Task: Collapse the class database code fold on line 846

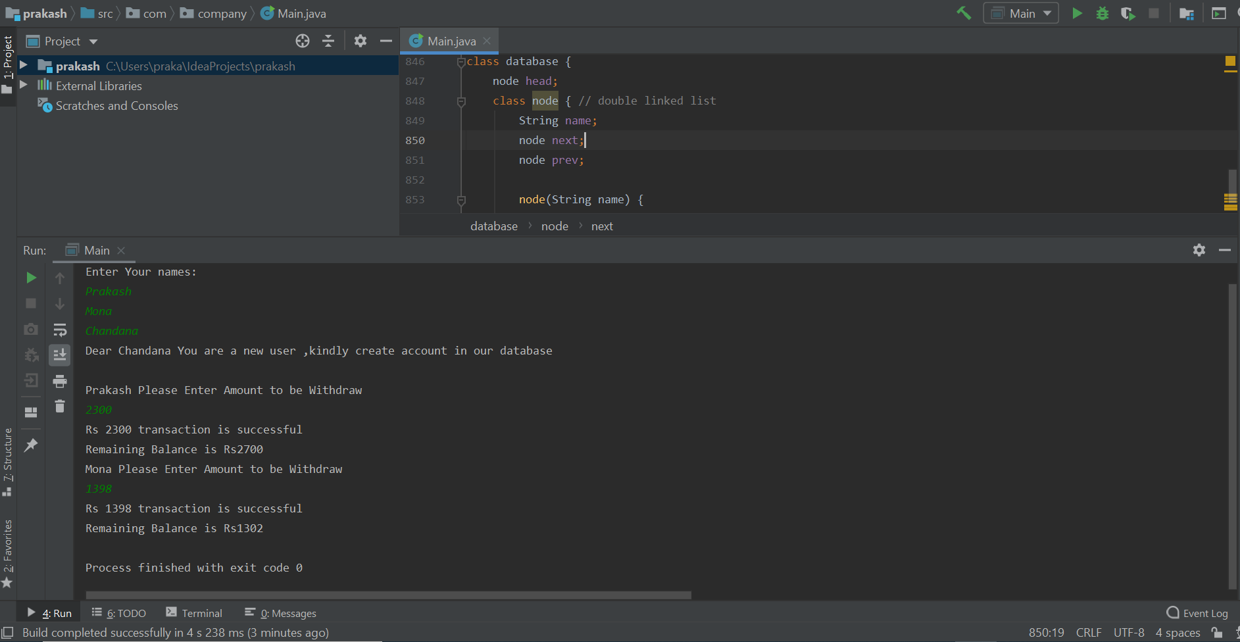Action: pyautogui.click(x=460, y=61)
